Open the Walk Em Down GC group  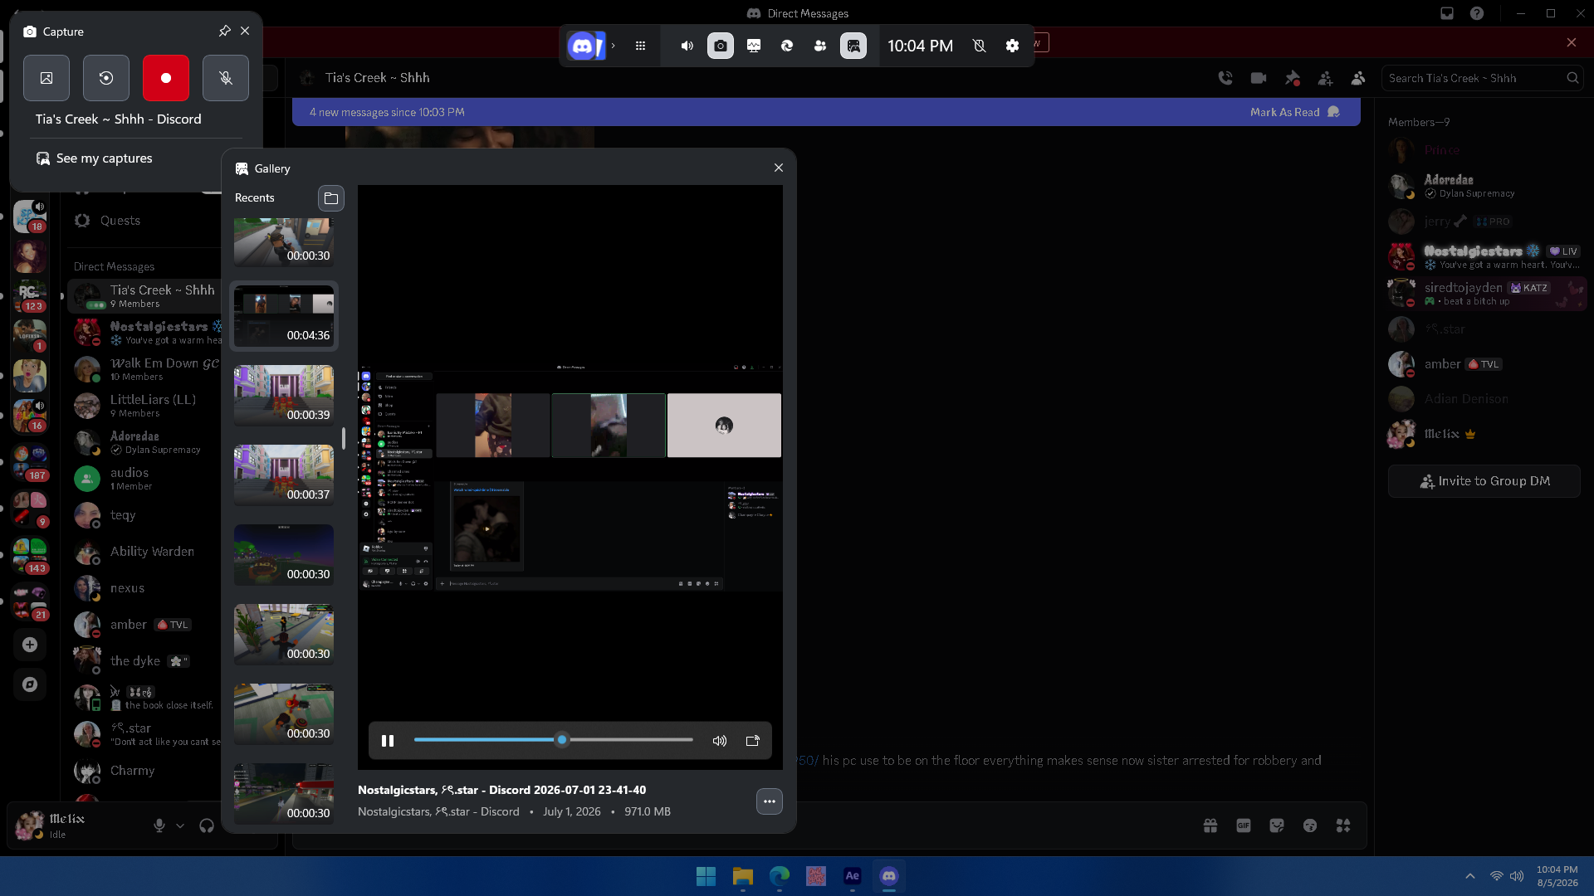click(144, 368)
